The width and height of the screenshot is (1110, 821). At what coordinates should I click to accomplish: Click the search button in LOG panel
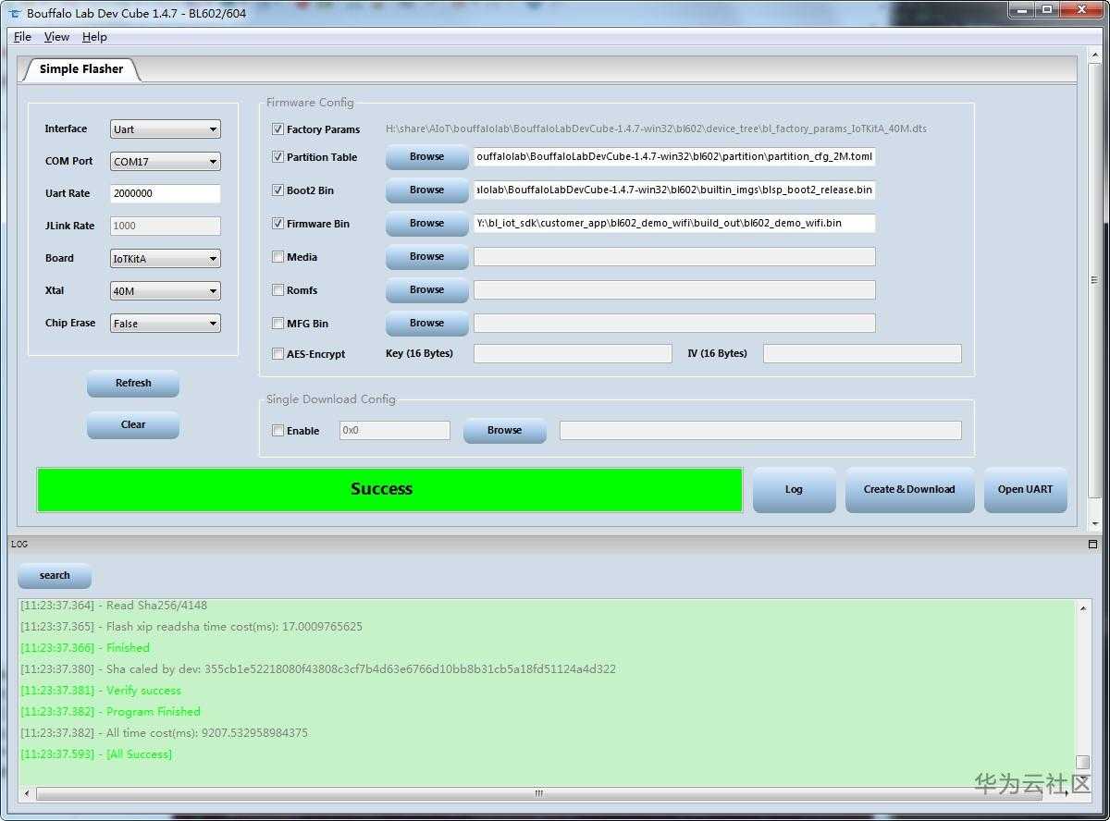(x=55, y=576)
